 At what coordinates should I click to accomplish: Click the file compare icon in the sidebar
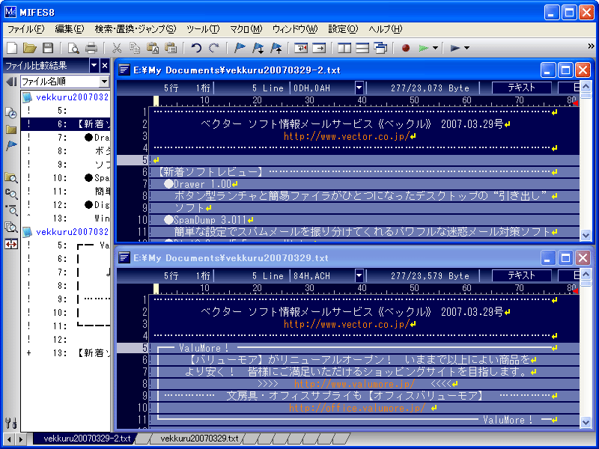click(11, 244)
